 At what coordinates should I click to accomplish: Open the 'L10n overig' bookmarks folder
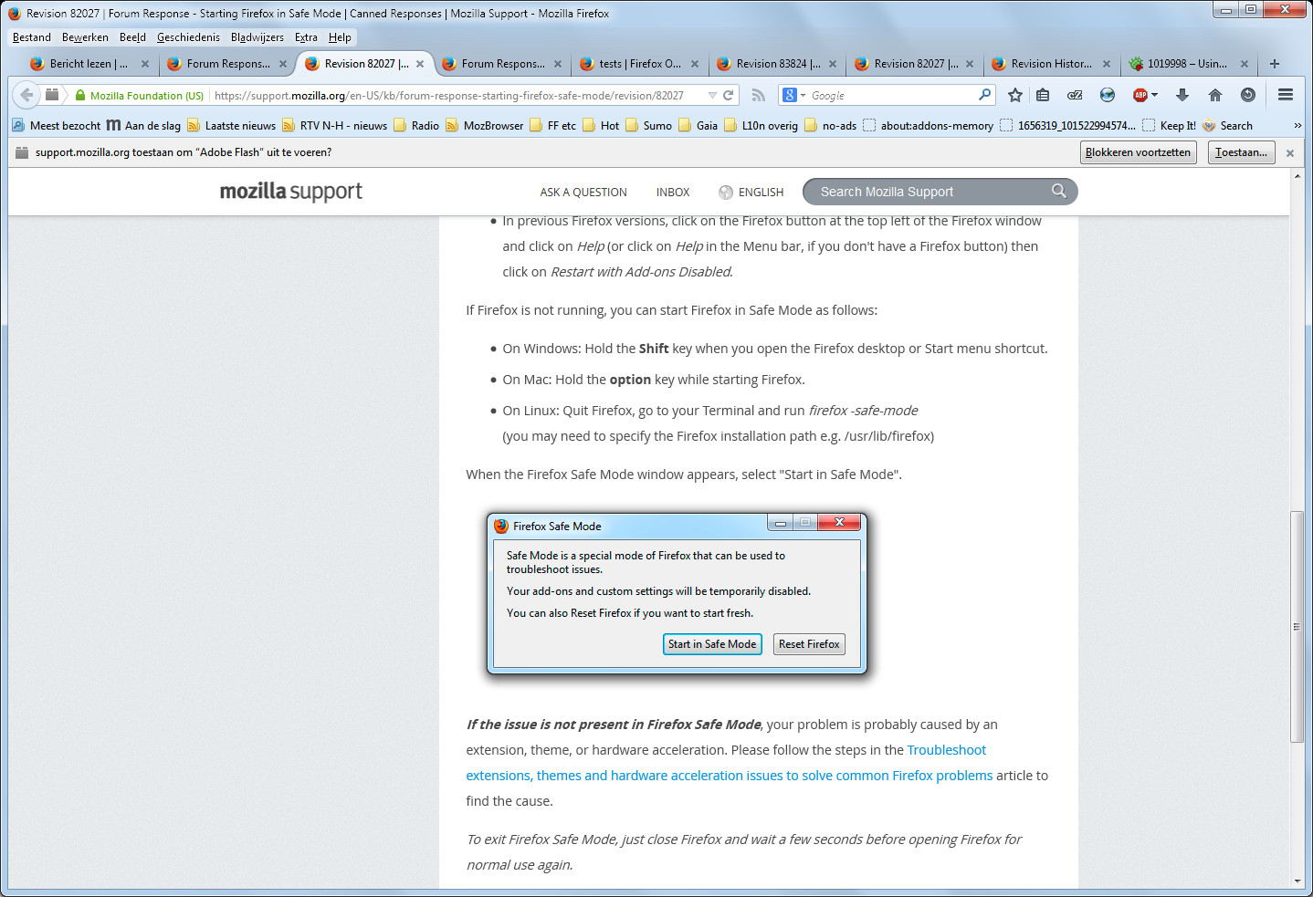coord(762,126)
